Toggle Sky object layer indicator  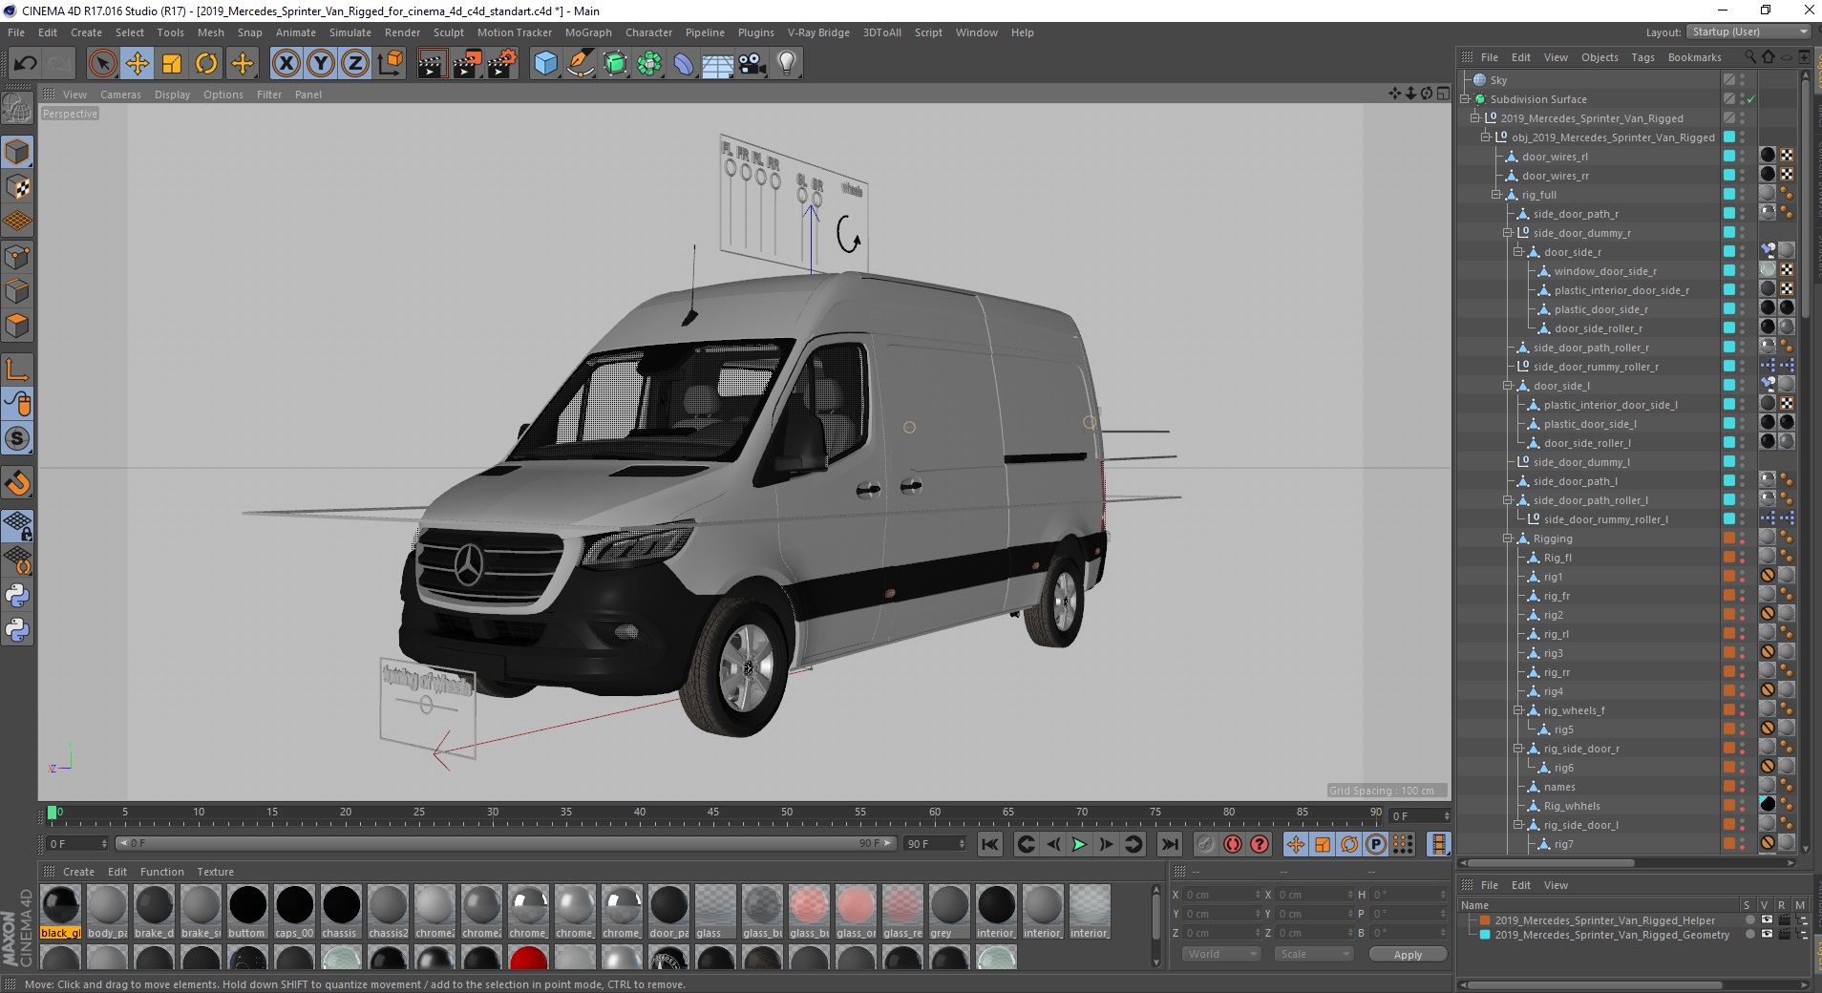(x=1729, y=80)
